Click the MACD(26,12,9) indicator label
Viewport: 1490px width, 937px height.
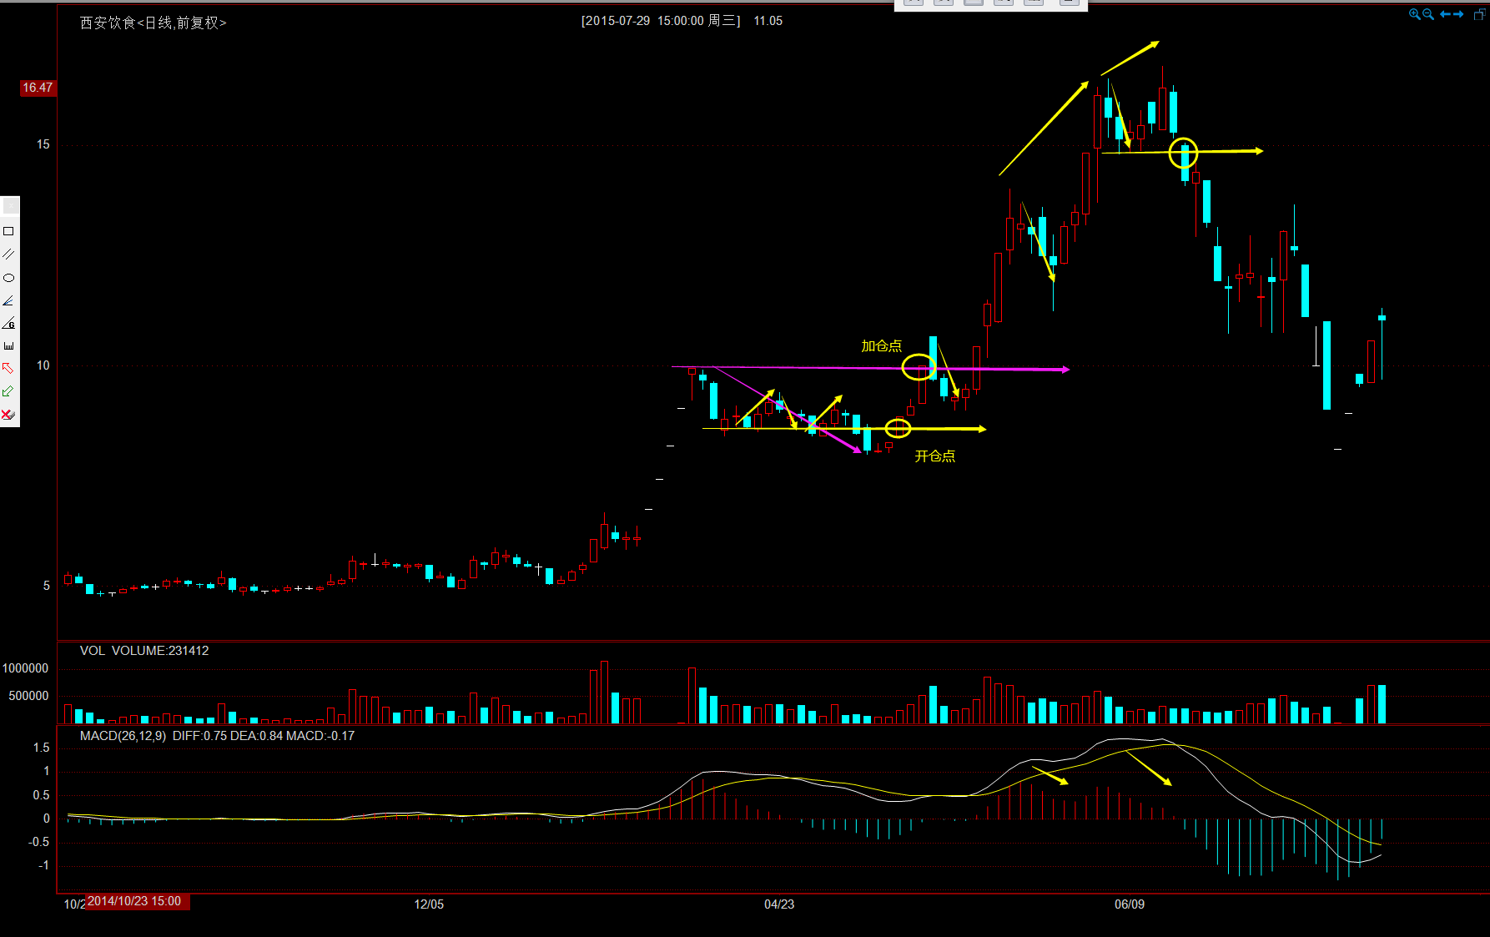tap(123, 736)
